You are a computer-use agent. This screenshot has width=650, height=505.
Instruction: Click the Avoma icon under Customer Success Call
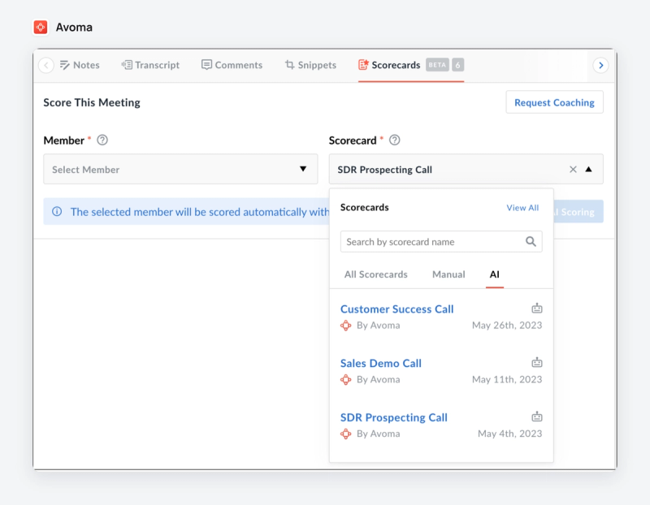tap(346, 326)
